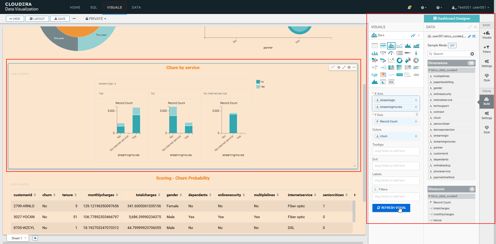Open Sheet 1 tab
This screenshot has width=496, height=244.
click(x=18, y=238)
